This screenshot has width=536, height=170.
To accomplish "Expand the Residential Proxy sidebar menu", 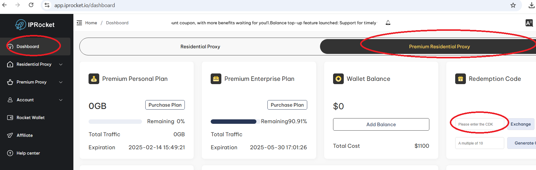I will click(x=61, y=64).
